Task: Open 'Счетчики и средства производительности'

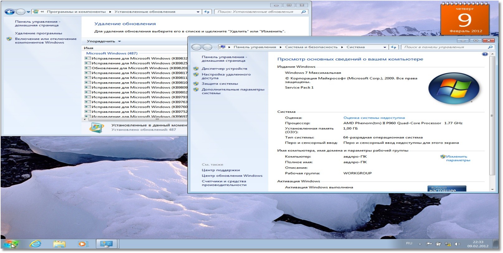Action: coord(224,183)
